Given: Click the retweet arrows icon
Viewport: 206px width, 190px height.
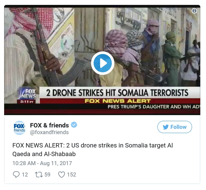Looking at the screenshot, I should 39,175.
